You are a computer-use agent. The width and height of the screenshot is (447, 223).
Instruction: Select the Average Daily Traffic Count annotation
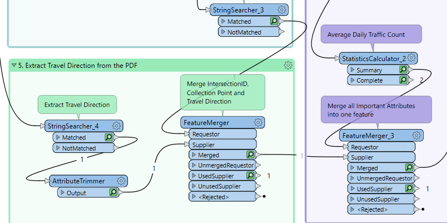point(371,35)
